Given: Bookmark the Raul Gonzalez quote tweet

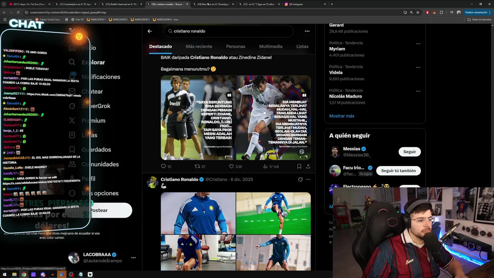Looking at the screenshot, I should (x=299, y=166).
